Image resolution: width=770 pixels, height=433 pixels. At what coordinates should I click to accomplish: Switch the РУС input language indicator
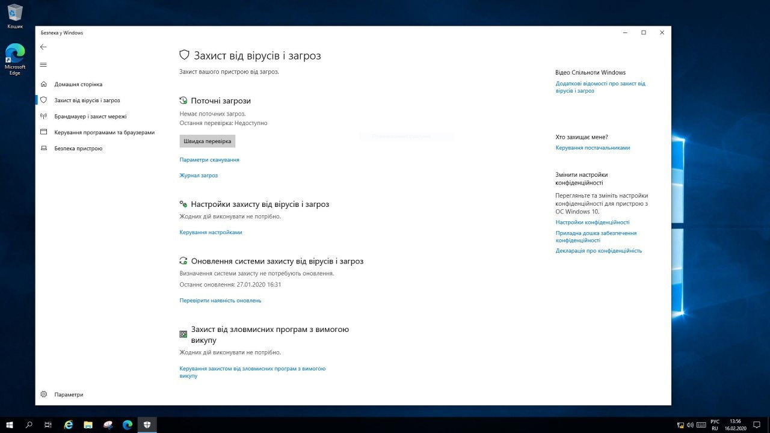click(x=715, y=425)
